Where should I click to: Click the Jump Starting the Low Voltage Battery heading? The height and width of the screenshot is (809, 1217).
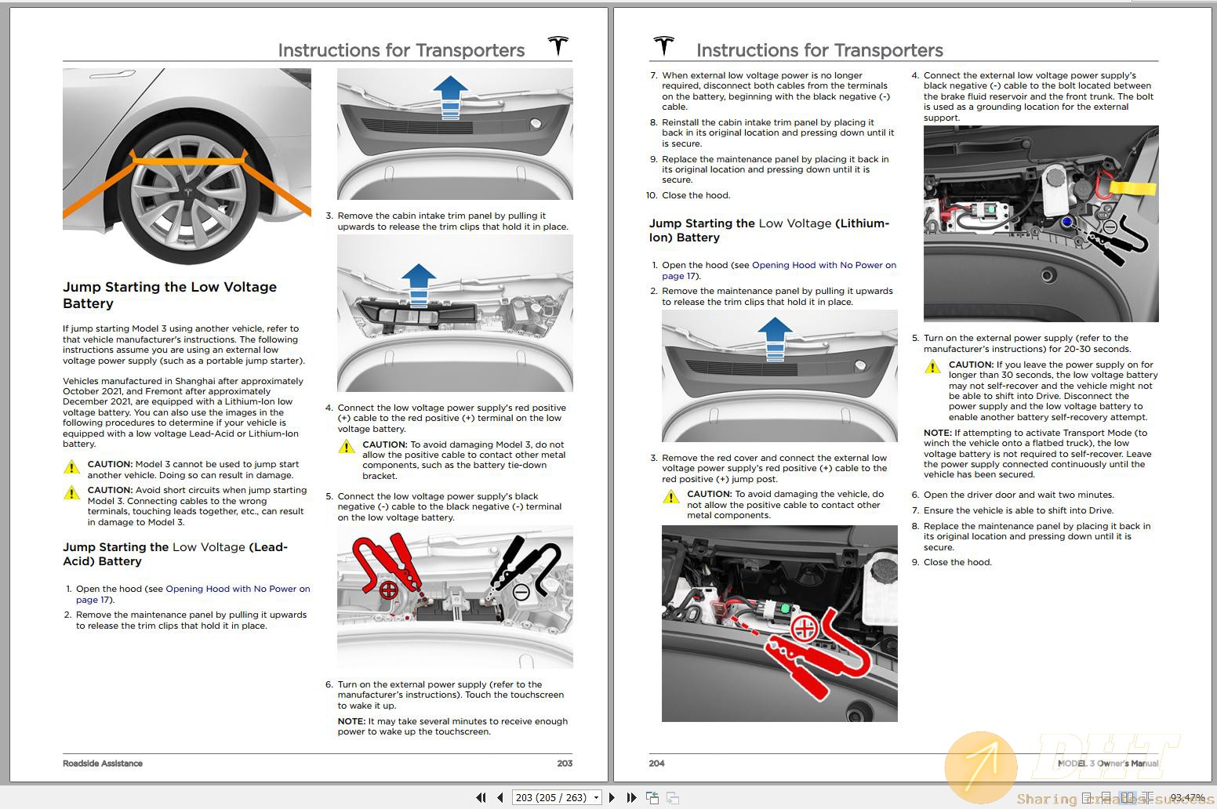pyautogui.click(x=169, y=295)
